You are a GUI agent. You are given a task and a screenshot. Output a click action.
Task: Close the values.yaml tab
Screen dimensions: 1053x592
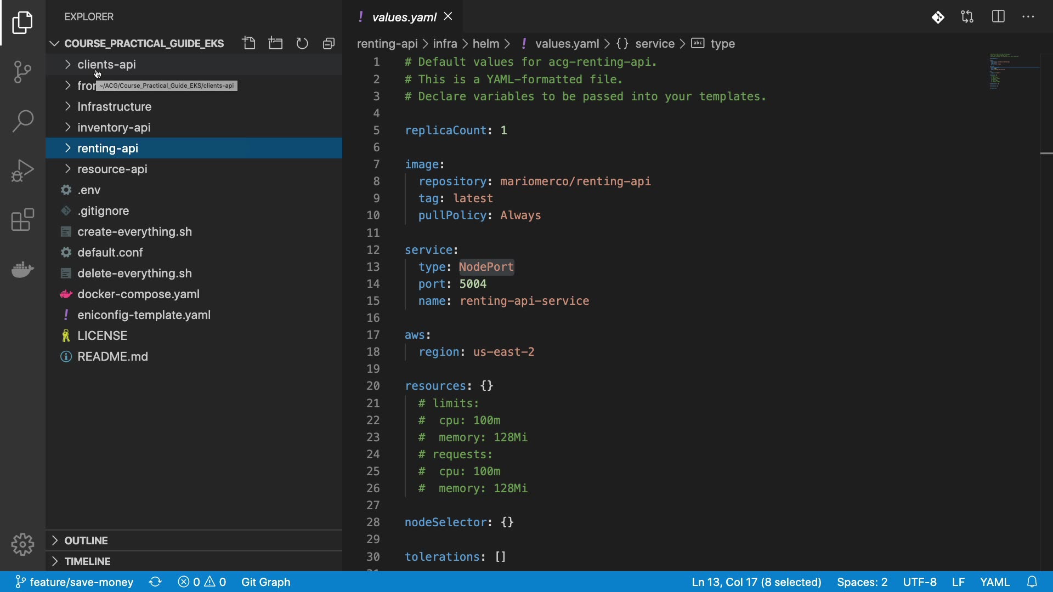click(x=448, y=16)
